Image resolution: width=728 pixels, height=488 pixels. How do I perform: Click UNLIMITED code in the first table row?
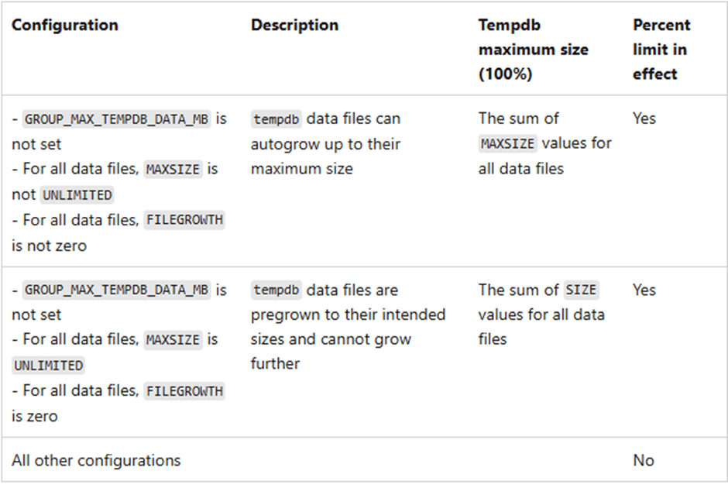77,195
